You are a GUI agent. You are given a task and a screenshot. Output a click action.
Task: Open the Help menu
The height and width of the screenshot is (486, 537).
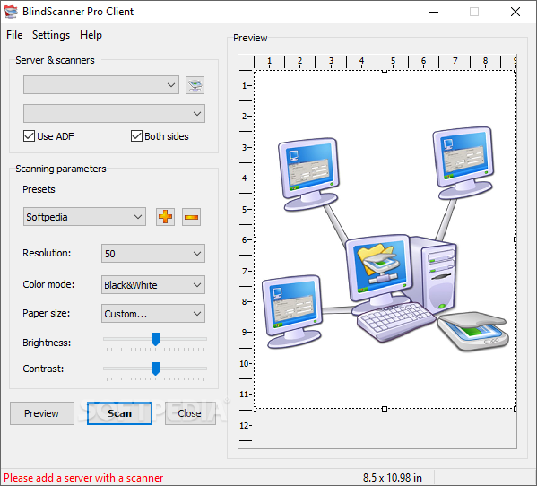91,35
